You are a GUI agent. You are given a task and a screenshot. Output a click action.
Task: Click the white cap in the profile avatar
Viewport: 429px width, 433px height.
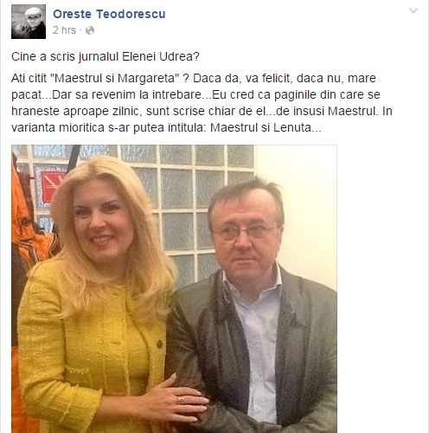(x=34, y=12)
